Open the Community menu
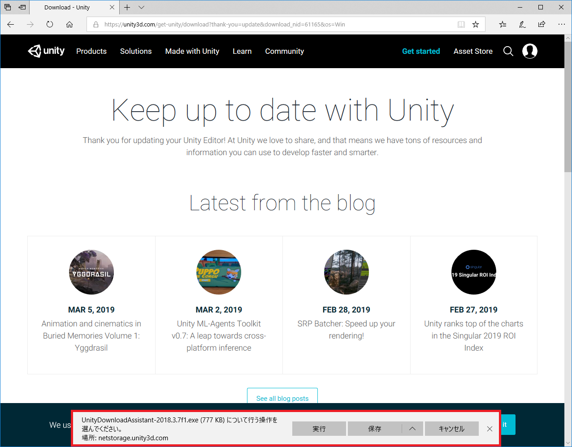The height and width of the screenshot is (447, 572). (x=285, y=51)
